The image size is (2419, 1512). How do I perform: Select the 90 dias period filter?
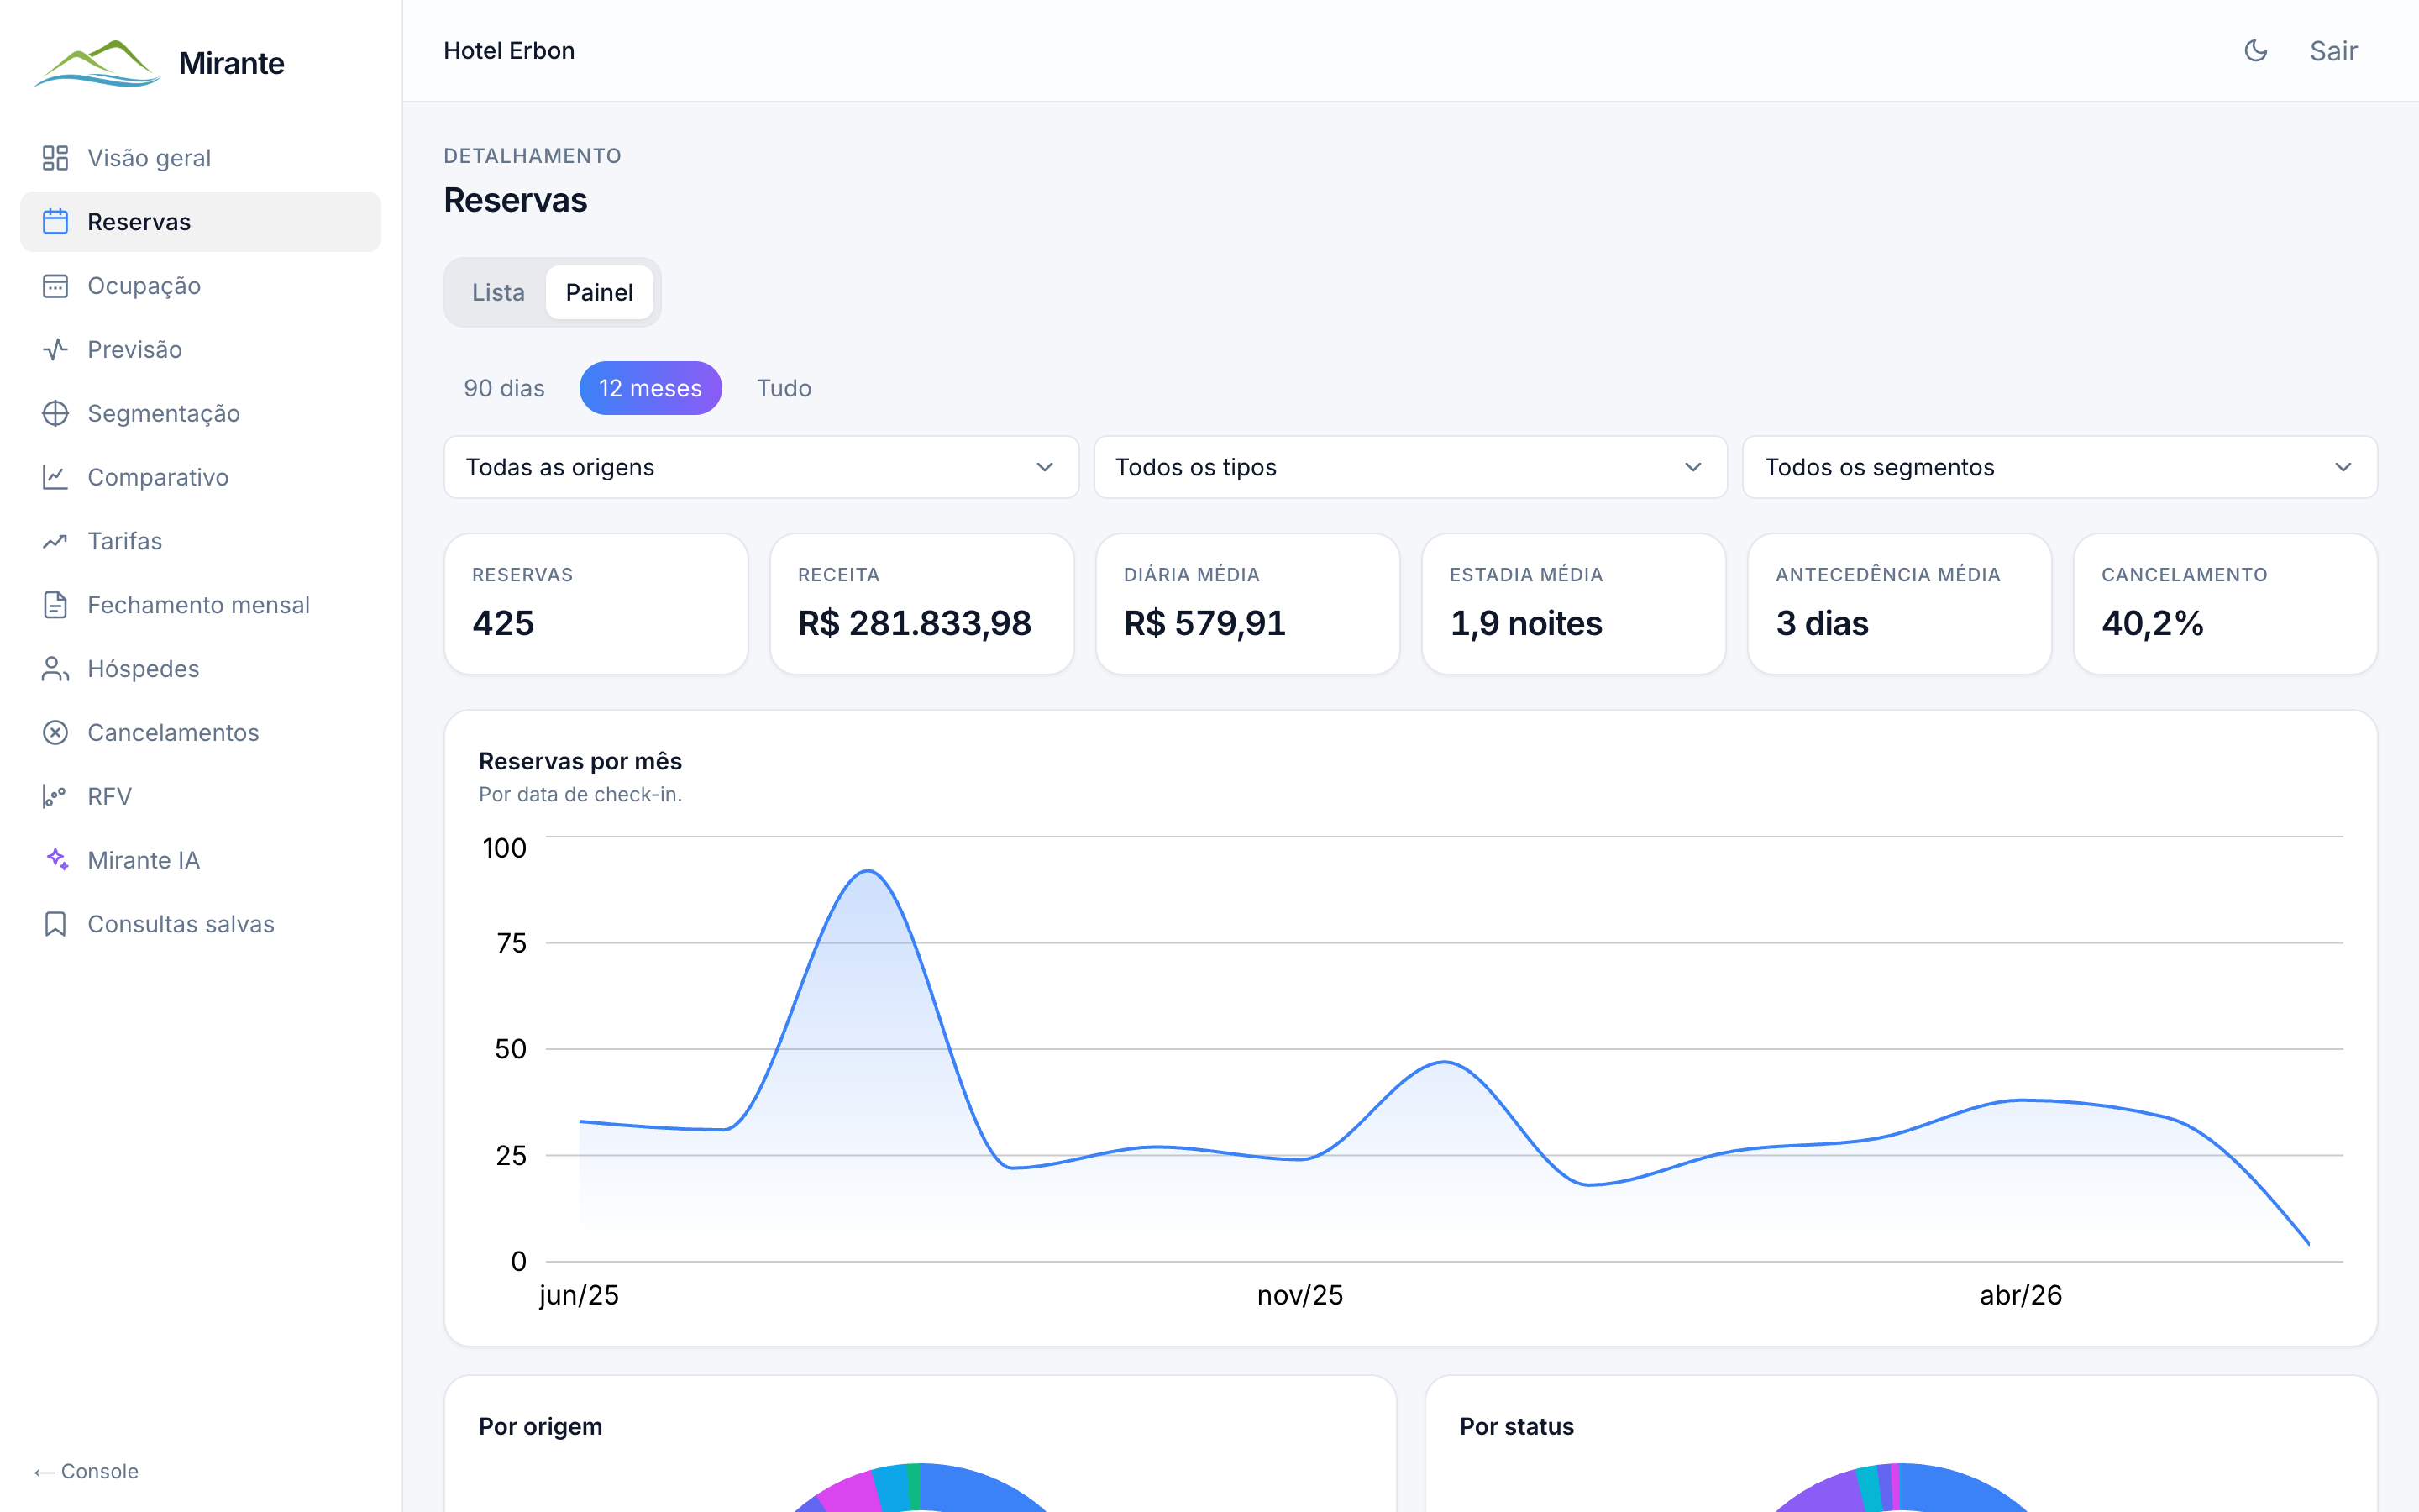click(x=504, y=388)
